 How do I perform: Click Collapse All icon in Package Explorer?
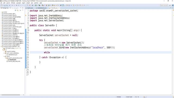[x=15, y=10]
